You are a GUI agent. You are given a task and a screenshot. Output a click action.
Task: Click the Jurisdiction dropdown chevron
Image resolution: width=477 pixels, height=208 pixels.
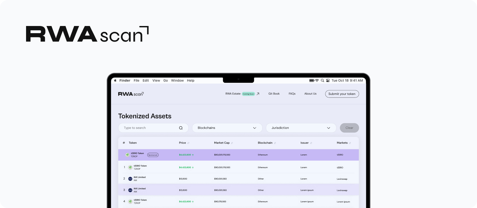tap(329, 128)
